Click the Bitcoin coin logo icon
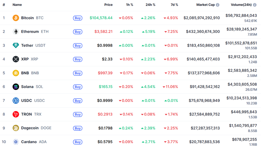This screenshot has width=261, height=148. (x=16, y=18)
